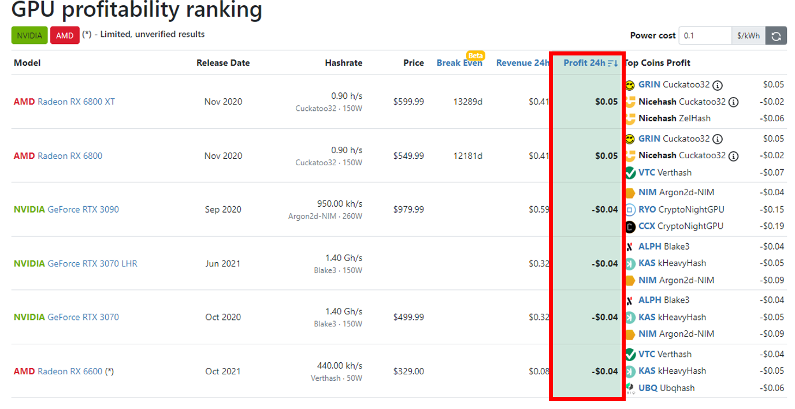The width and height of the screenshot is (795, 409).
Task: Click the RYO CryptoNightGPU coin icon
Action: (630, 209)
